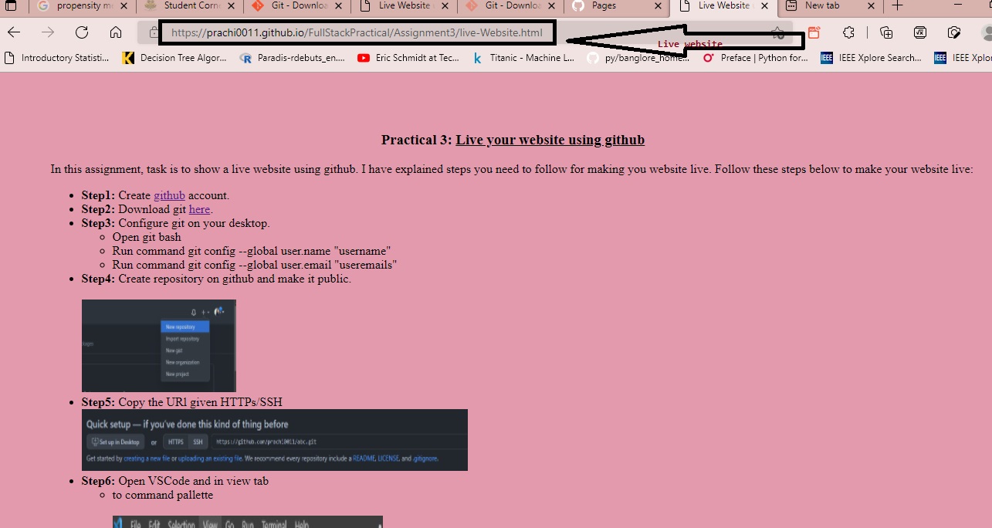The width and height of the screenshot is (992, 528).
Task: Open the tab actions menu icon
Action: tap(11, 6)
